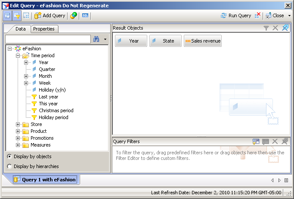Image resolution: width=294 pixels, height=199 pixels.
Task: Switch to the Properties tab
Action: point(44,29)
